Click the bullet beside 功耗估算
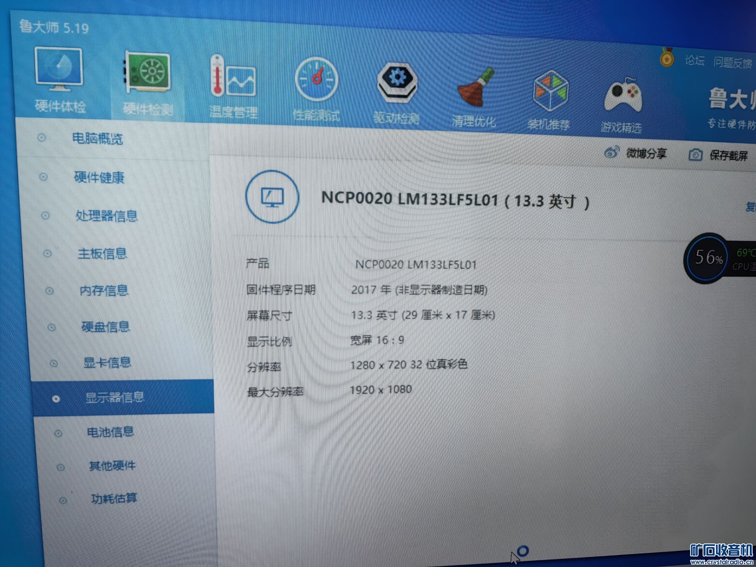756x567 pixels. [63, 500]
